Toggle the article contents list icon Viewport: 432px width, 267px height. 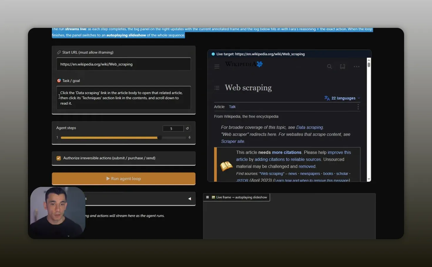click(217, 88)
